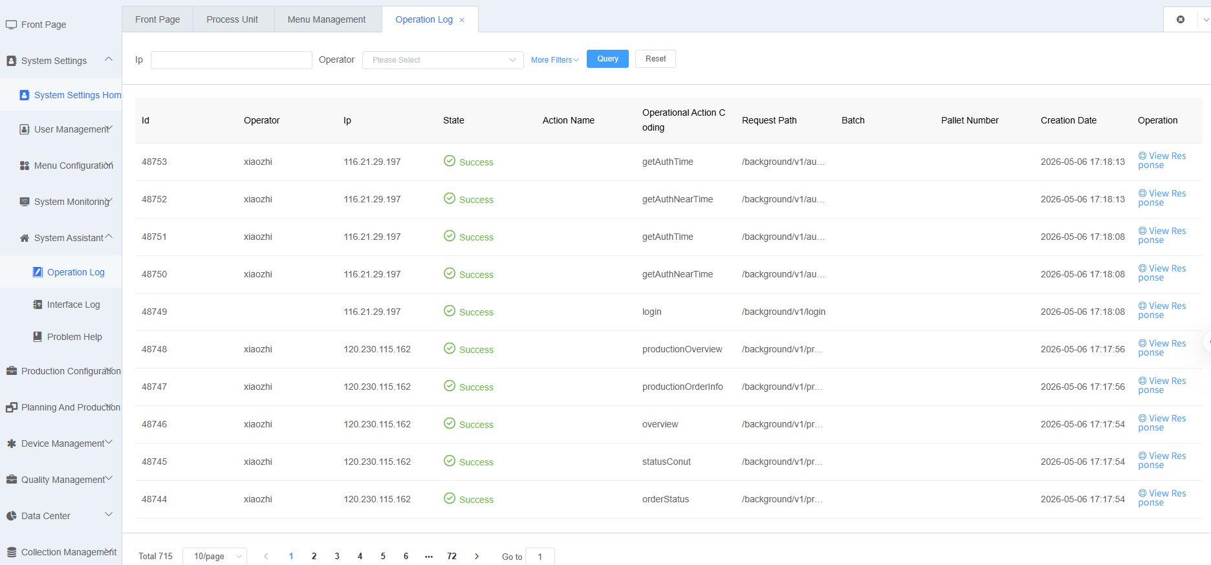The image size is (1211, 565).
Task: Click the Total 715 count text
Action: pos(155,556)
